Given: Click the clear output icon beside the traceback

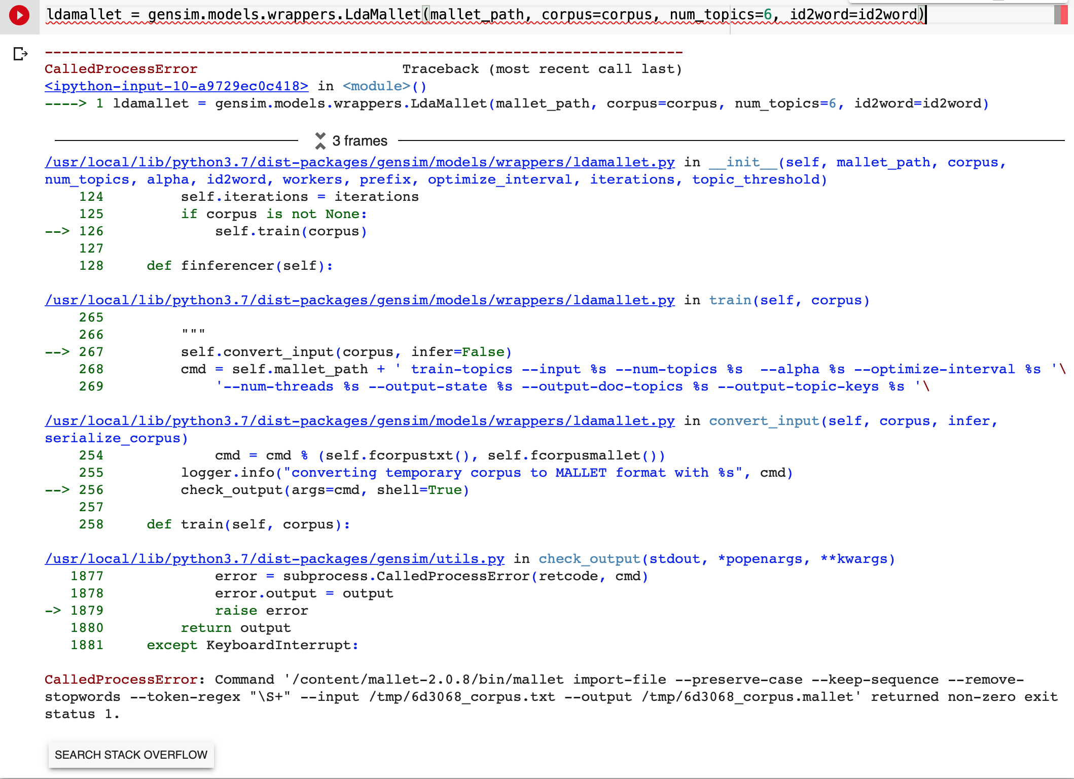Looking at the screenshot, I should [x=20, y=54].
